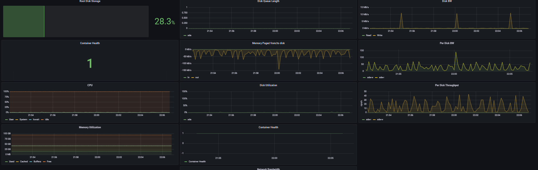Click the Container Health stat value 1
Screen dimensions: 538x170
coord(90,63)
